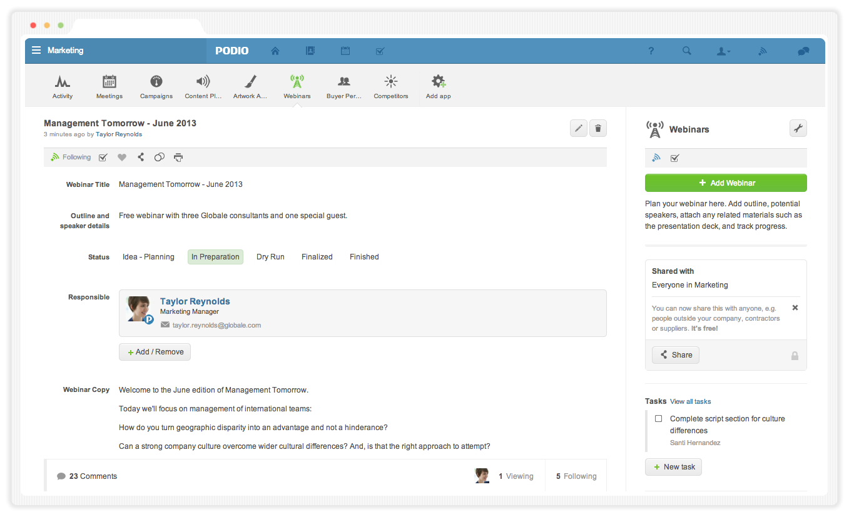
Task: Click the pencil edit icon for this webinar
Action: click(x=579, y=128)
